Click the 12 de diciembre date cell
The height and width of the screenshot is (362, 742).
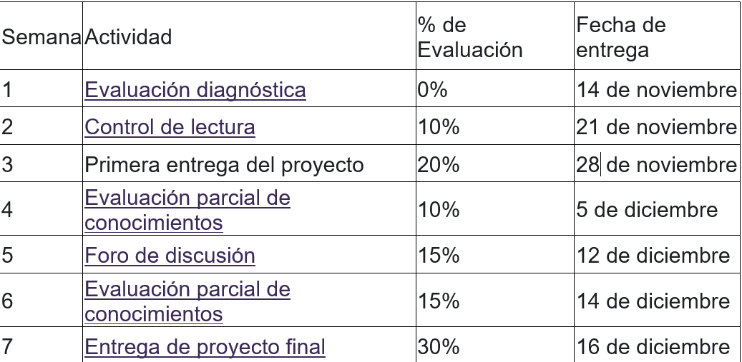pyautogui.click(x=653, y=255)
